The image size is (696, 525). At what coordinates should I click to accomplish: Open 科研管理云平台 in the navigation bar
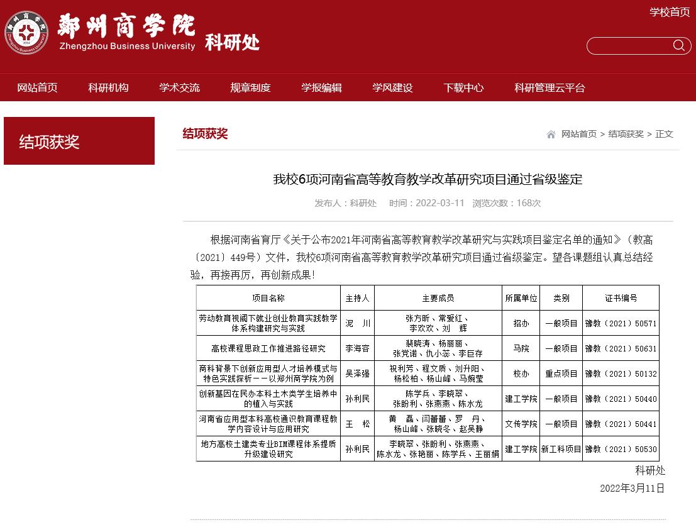[x=550, y=88]
